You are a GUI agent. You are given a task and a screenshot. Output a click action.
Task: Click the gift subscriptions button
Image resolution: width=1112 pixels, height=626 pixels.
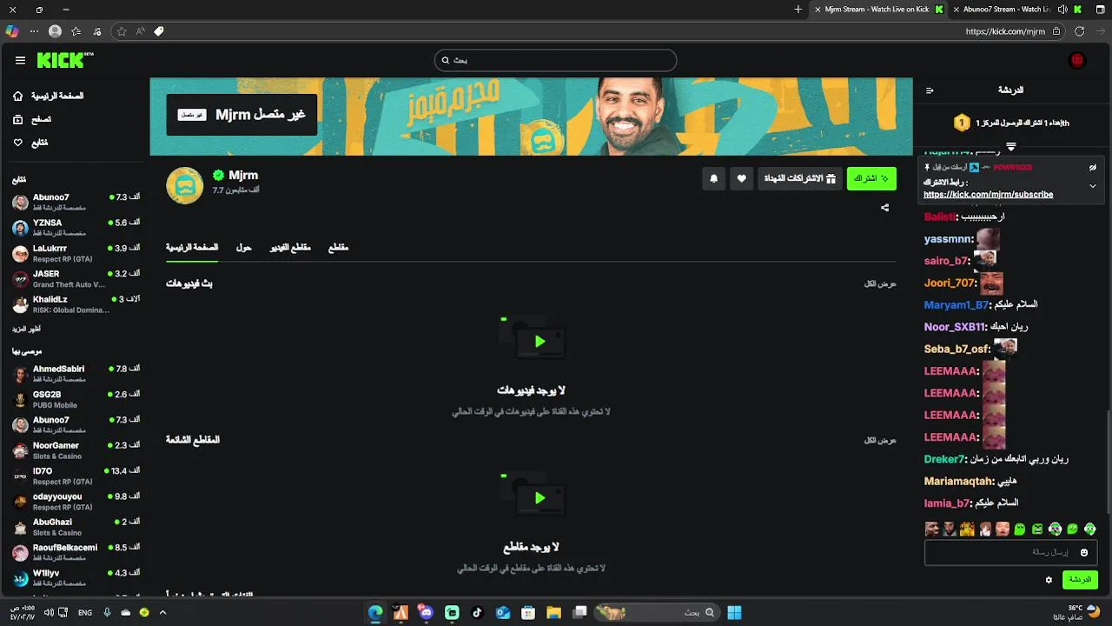point(799,178)
